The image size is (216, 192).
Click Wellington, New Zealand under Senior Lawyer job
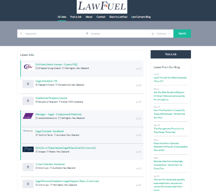76,68
